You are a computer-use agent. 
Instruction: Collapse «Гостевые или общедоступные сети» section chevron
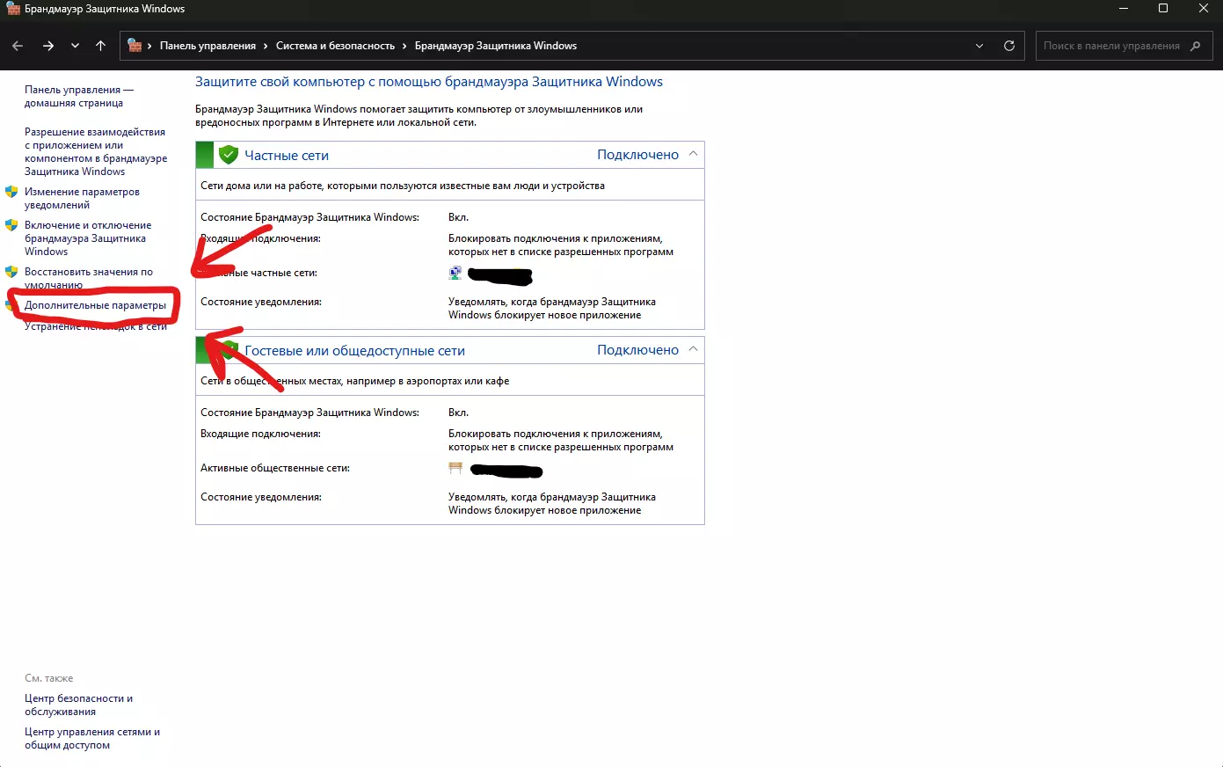point(693,349)
